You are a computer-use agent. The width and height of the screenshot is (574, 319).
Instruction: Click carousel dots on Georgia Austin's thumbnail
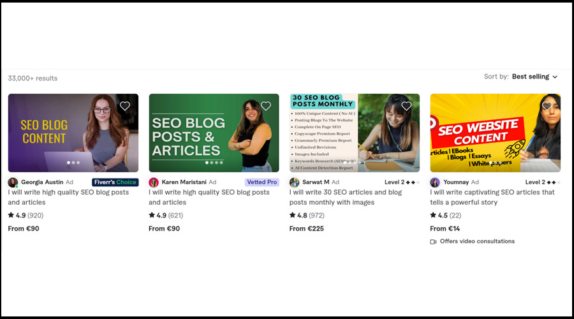[73, 163]
